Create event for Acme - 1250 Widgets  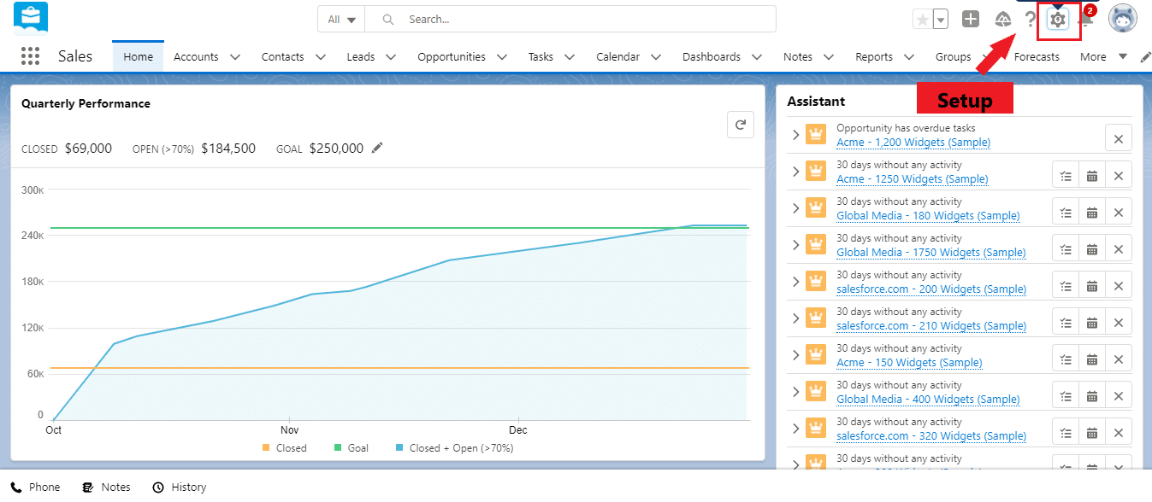point(1091,174)
